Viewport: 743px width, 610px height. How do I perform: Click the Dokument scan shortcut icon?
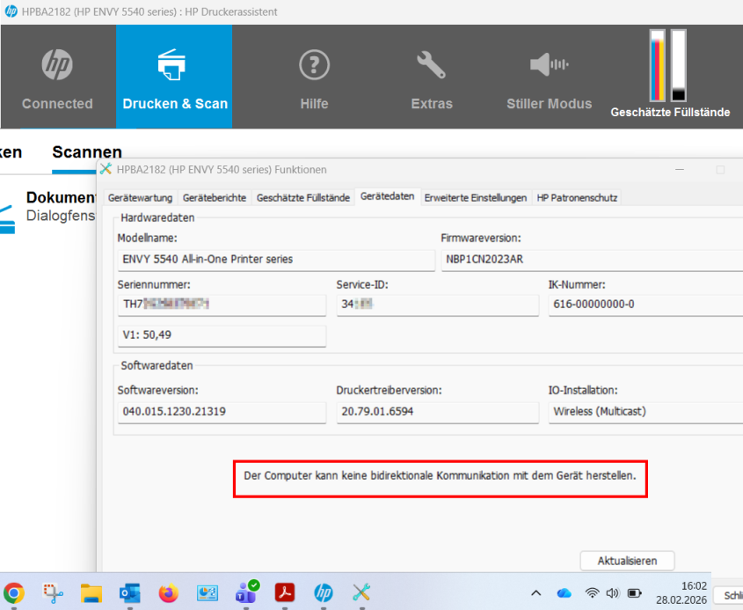coord(7,220)
